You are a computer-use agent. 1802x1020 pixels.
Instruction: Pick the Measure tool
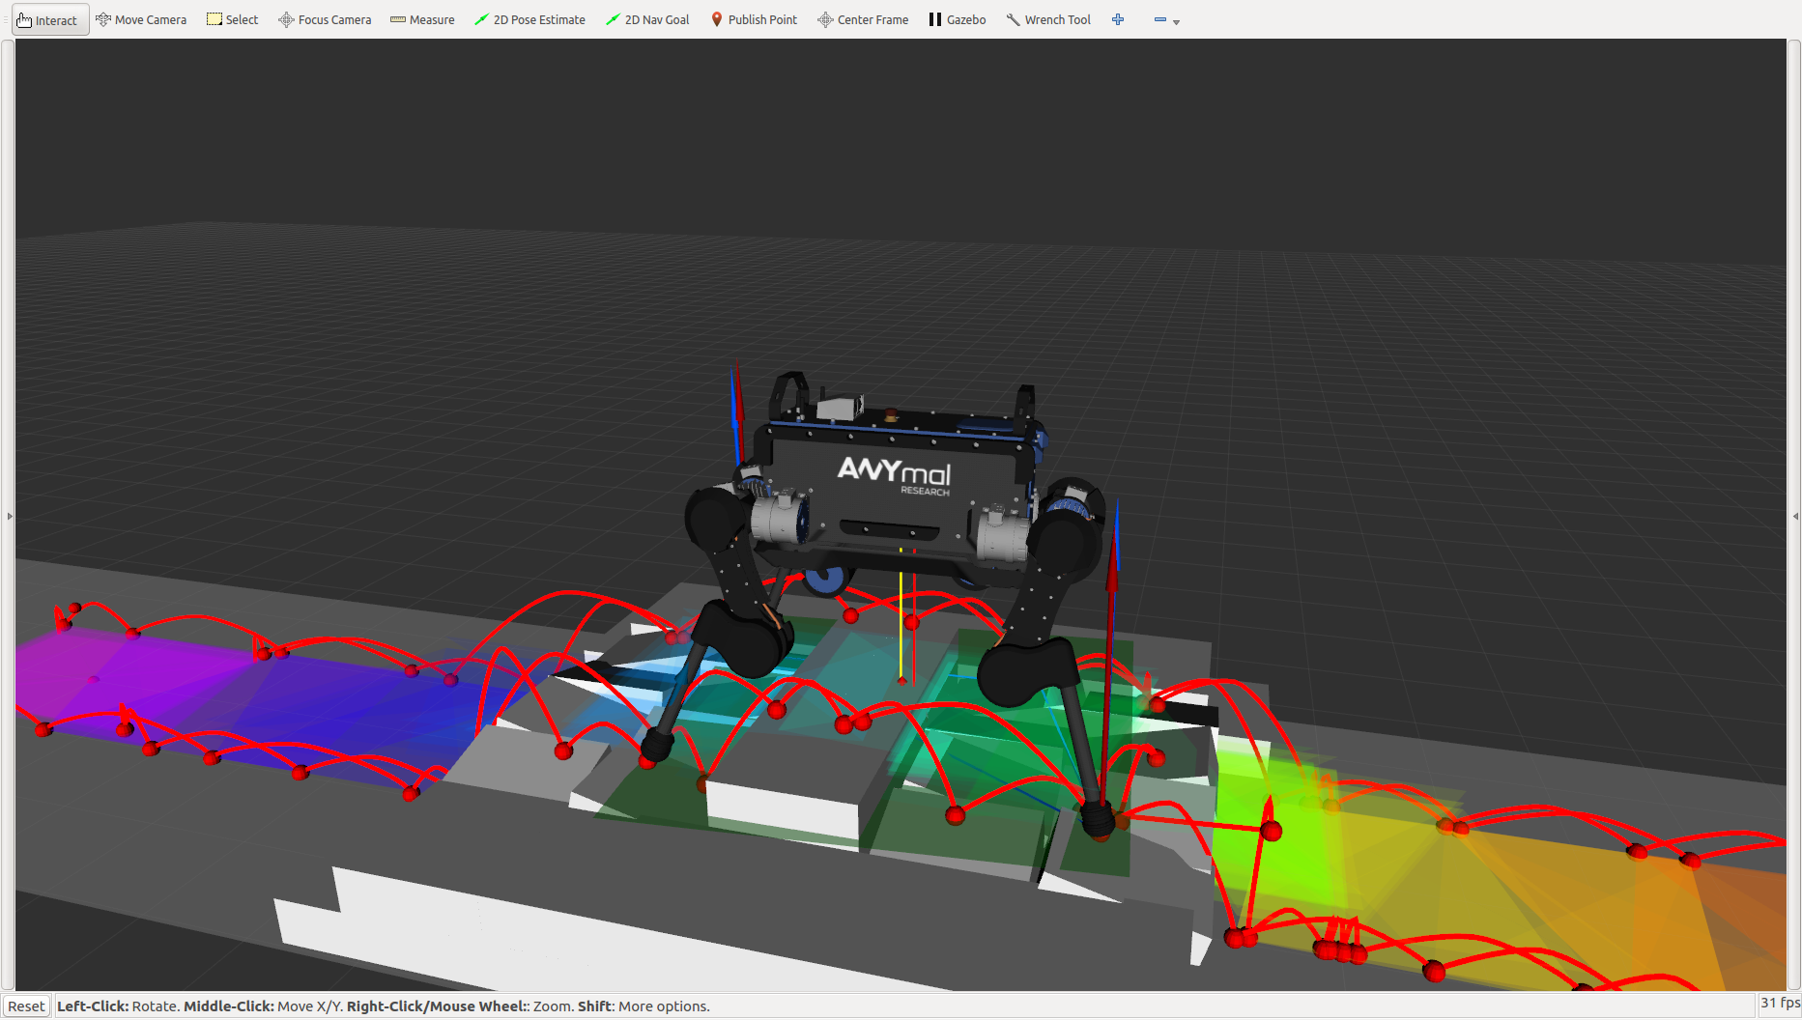pos(422,19)
